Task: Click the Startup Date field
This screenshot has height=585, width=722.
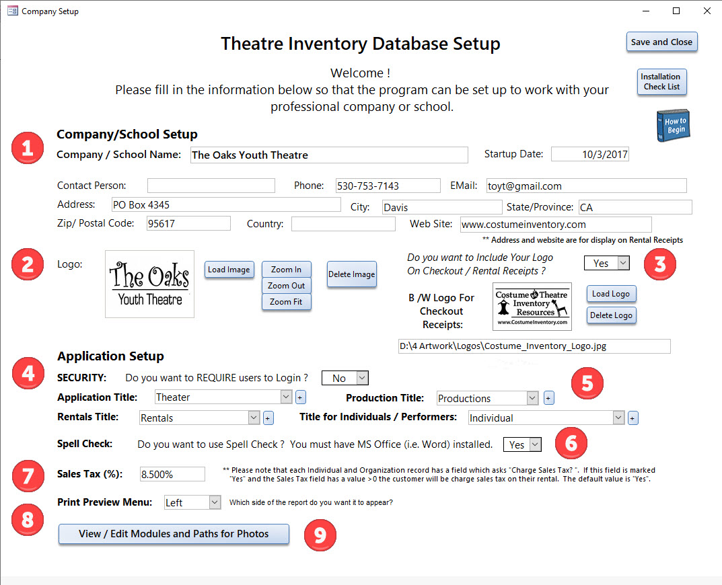Action: point(590,154)
